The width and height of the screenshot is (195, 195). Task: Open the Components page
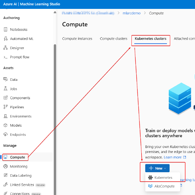click(x=20, y=98)
